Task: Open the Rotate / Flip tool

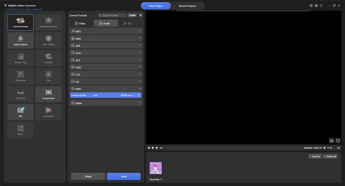Action: (21, 58)
